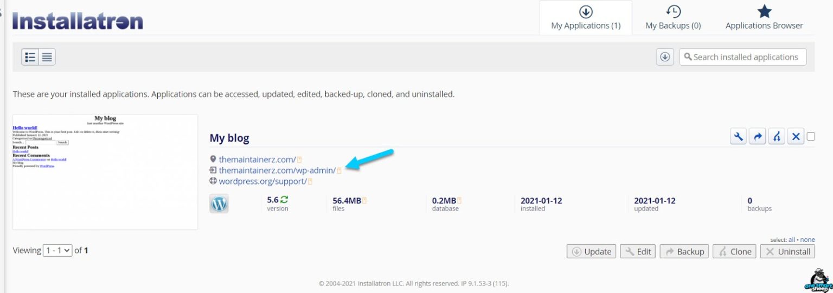Click the wrench edit icon beside My blog

click(x=739, y=137)
